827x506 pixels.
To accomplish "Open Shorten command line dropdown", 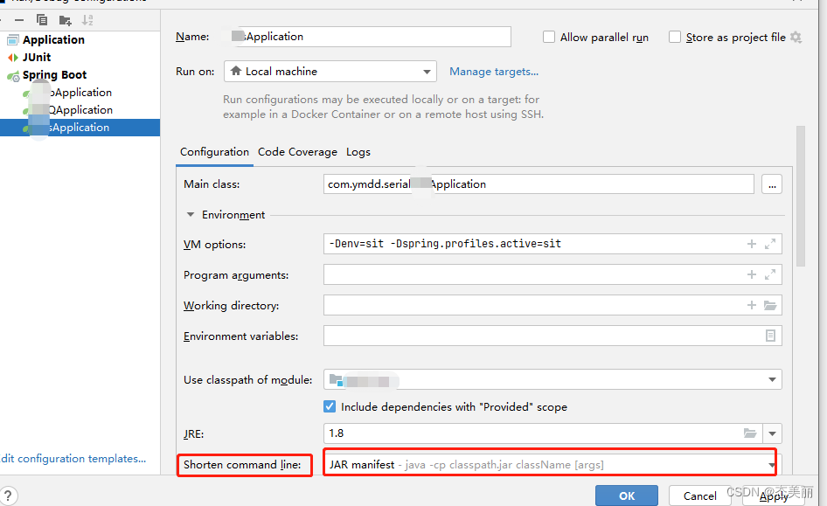I will pos(551,465).
